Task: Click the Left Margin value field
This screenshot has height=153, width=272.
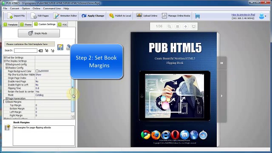Action: point(53,112)
